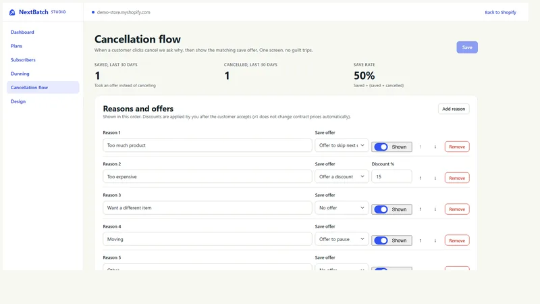The height and width of the screenshot is (304, 540).
Task: Remove 'Moving' reason
Action: [457, 240]
